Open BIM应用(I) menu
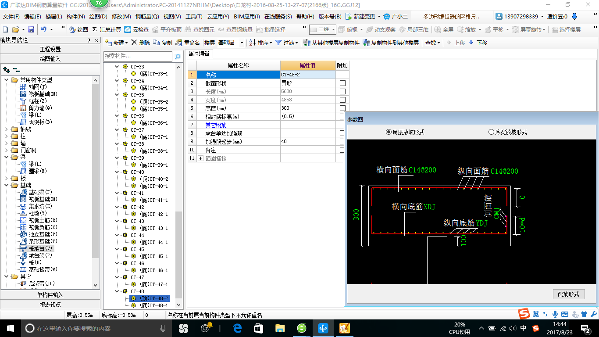Viewport: 599px width, 337px height. coord(247,16)
